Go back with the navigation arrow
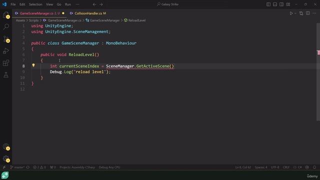The width and height of the screenshot is (320, 180). point(94,4)
